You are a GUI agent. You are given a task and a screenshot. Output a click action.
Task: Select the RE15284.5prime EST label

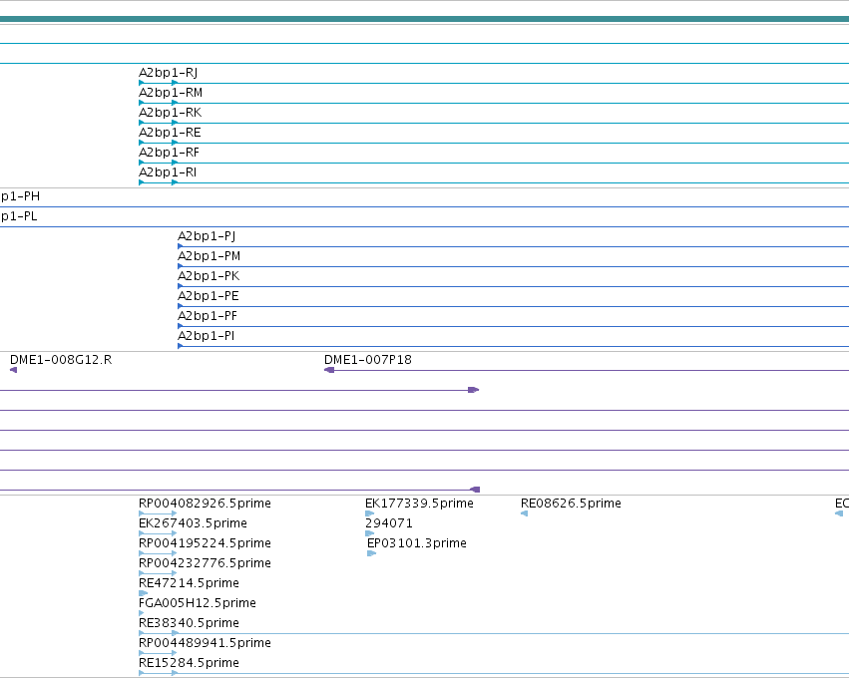[x=189, y=663]
